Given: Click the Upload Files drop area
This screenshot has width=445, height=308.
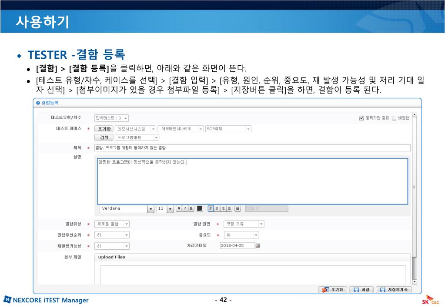Looking at the screenshot, I should tap(253, 275).
